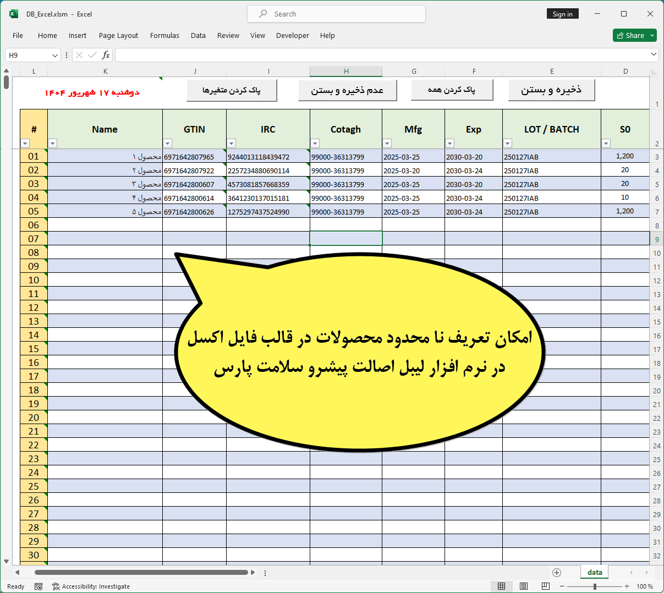
Task: Expand the Name Box dropdown
Action: [x=55, y=55]
